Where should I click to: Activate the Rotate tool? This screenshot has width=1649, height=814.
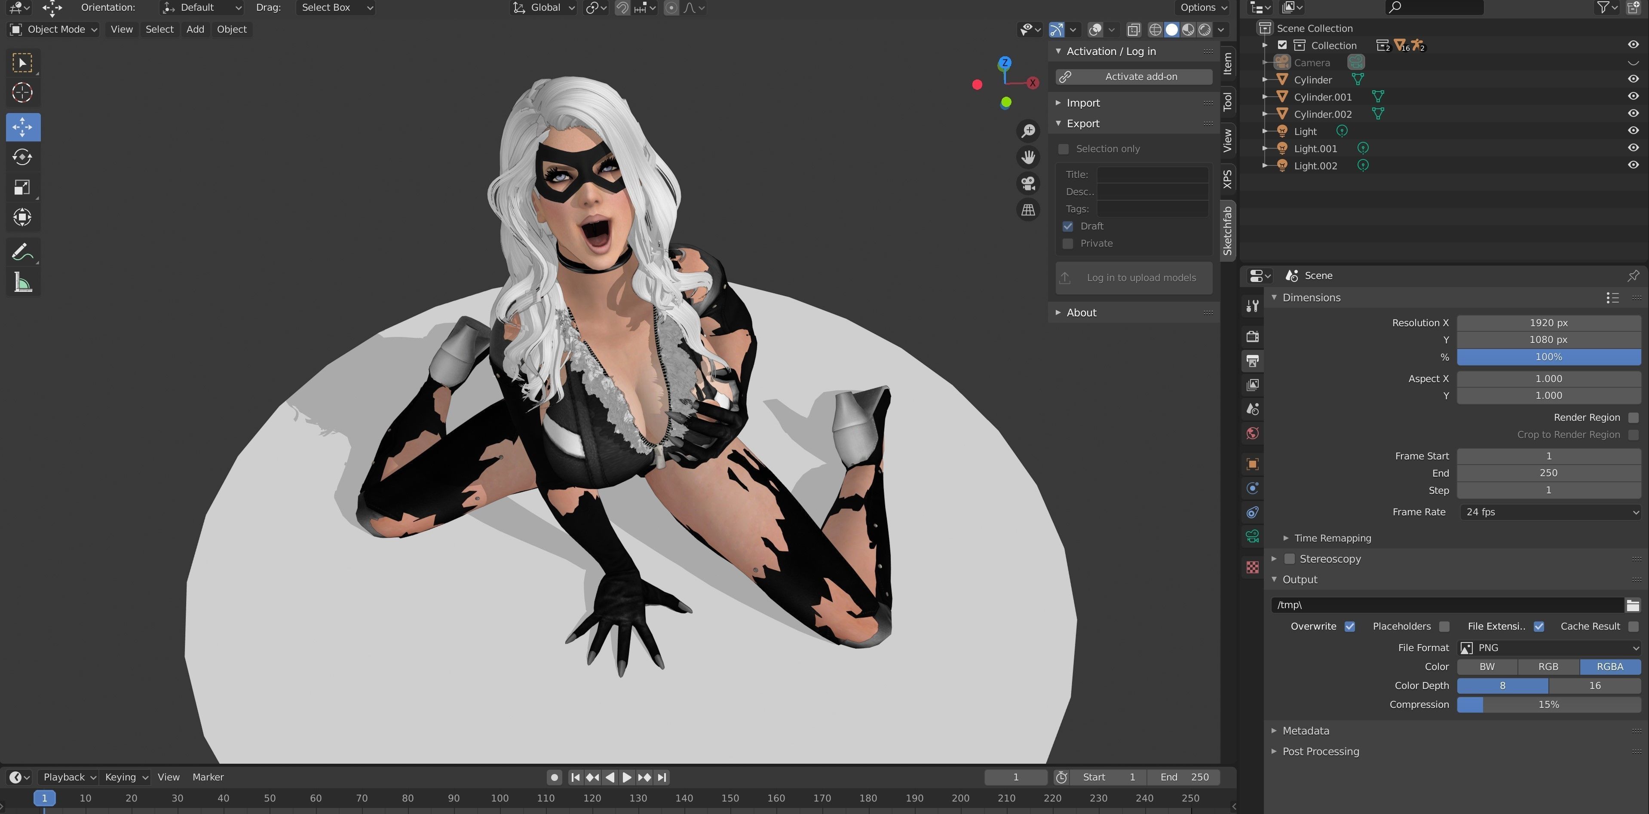(22, 157)
